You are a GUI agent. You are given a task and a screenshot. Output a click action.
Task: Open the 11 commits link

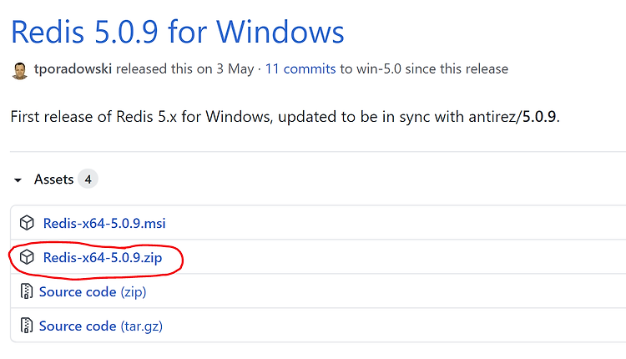(300, 68)
